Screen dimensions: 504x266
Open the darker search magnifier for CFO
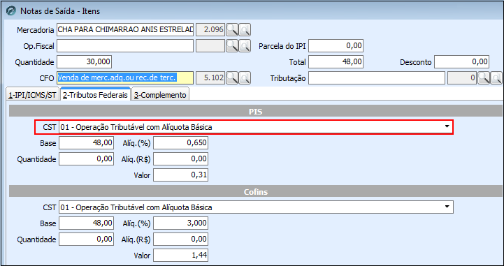(x=232, y=78)
